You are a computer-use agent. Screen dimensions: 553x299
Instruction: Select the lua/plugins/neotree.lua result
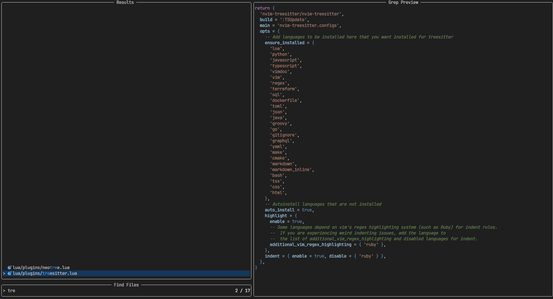tap(41, 268)
